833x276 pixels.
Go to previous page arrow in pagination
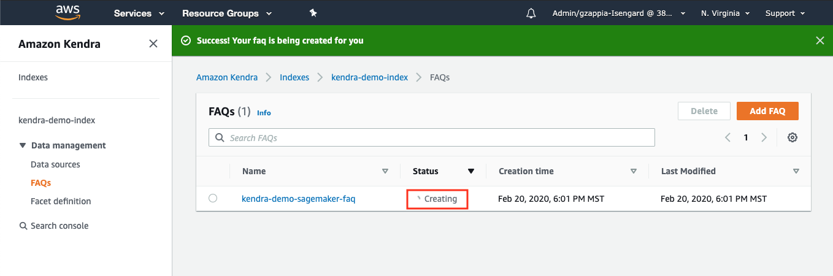point(727,137)
